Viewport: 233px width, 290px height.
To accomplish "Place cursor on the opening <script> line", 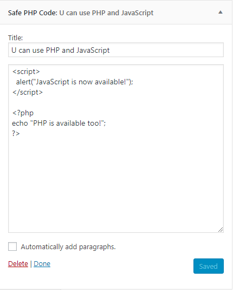I will (26, 72).
